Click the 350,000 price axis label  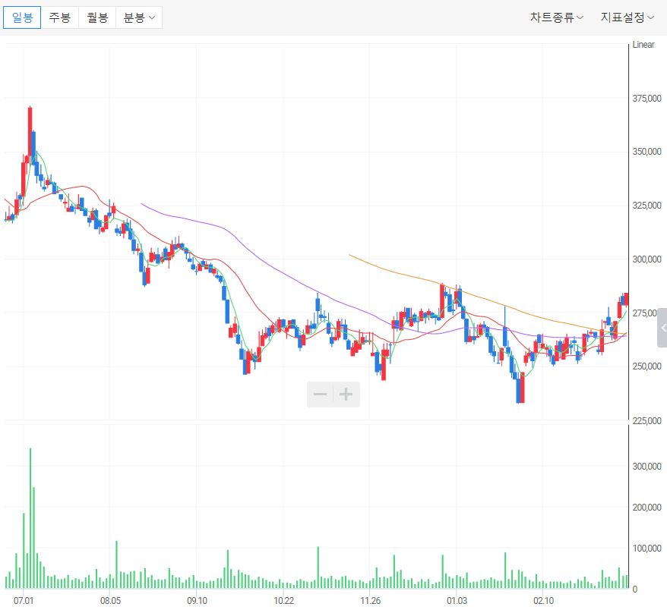pyautogui.click(x=646, y=152)
